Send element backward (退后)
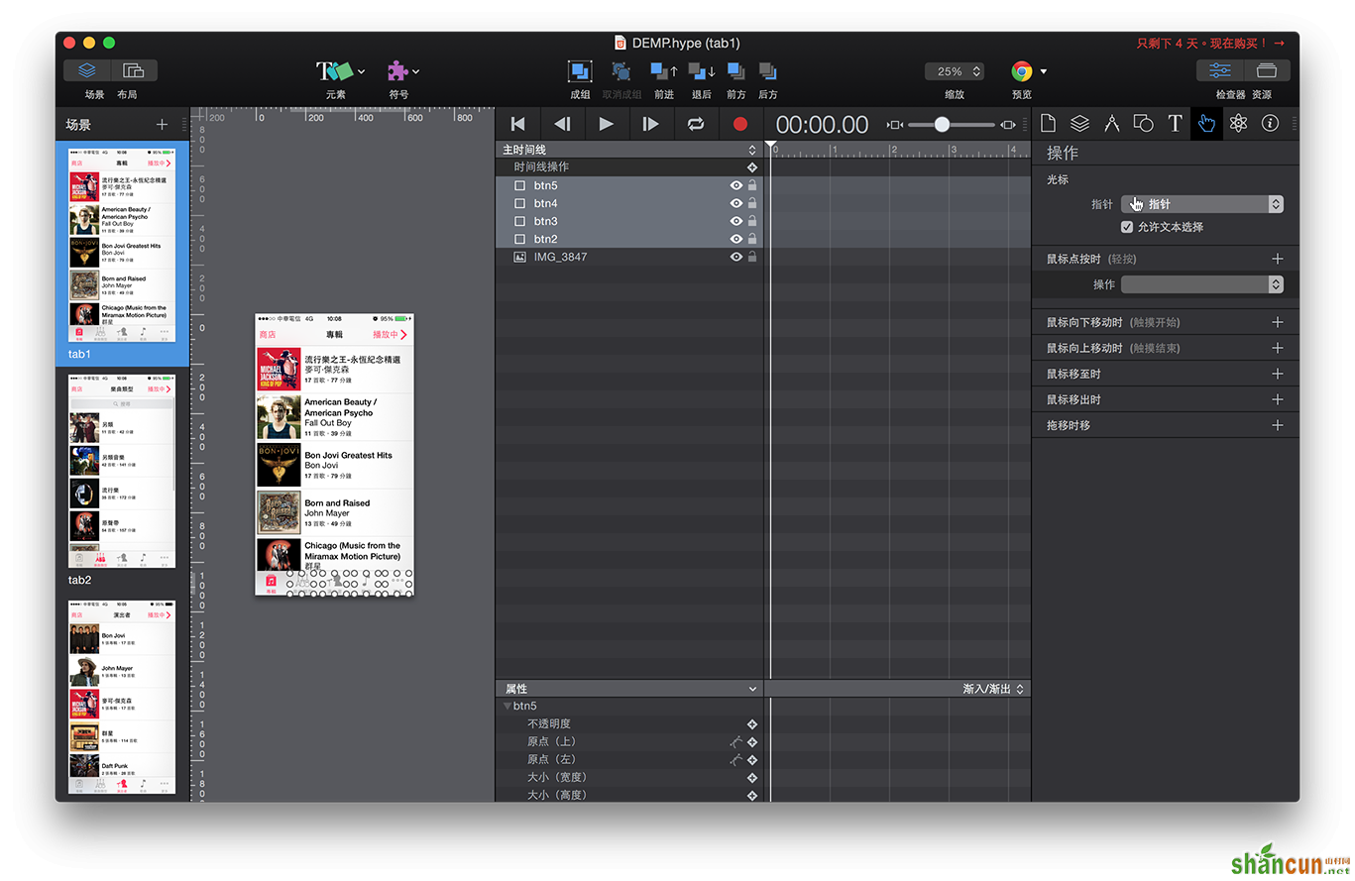The width and height of the screenshot is (1355, 881). coord(701,71)
